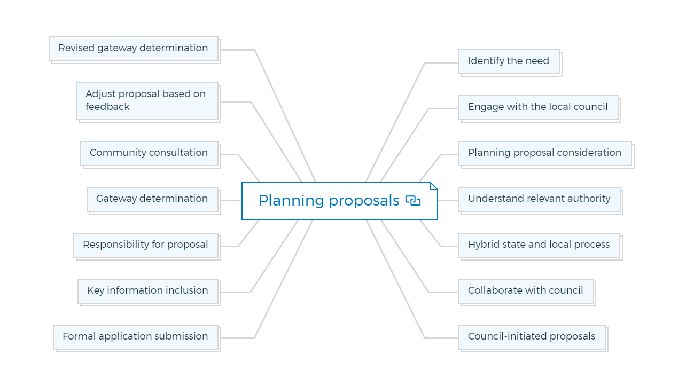
Task: Open the Adjust proposal based on feedback node
Action: click(147, 101)
